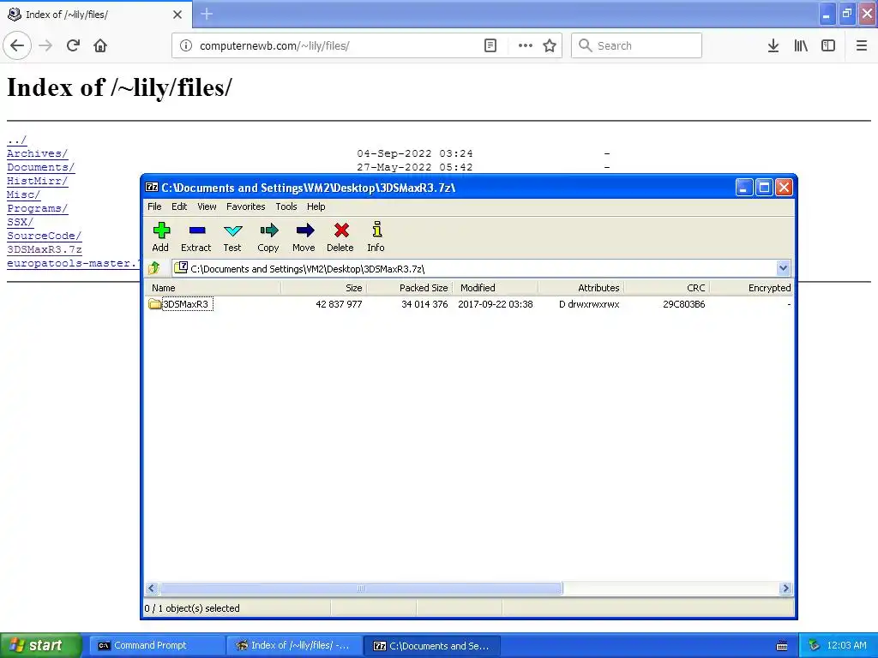Click the horizontal scrollbar right arrow
Screen dimensions: 878x658
(785, 588)
